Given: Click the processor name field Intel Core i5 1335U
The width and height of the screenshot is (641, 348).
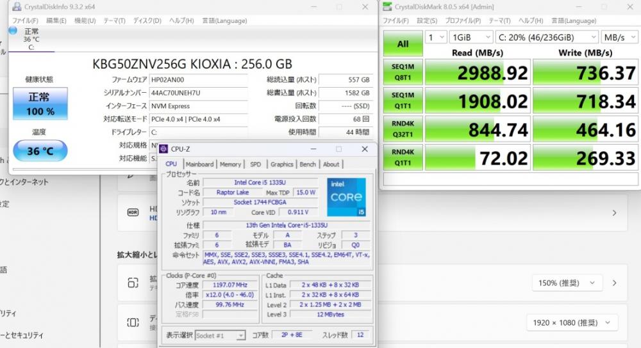Looking at the screenshot, I should (x=260, y=182).
